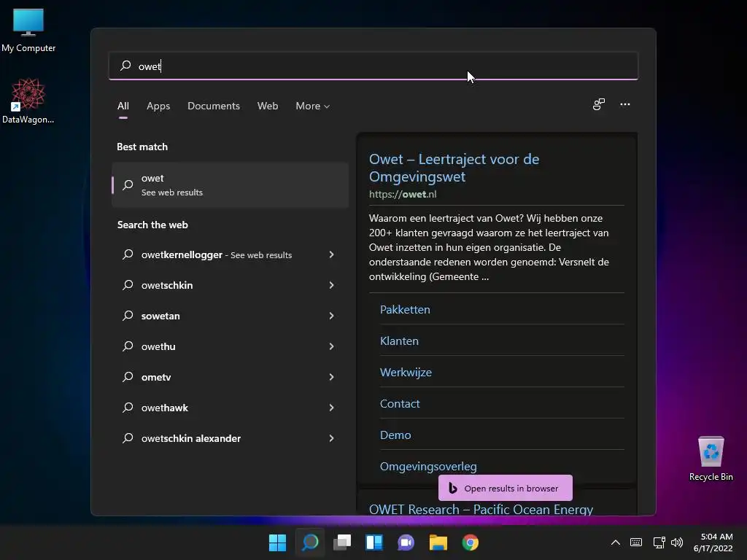The width and height of the screenshot is (747, 560).
Task: Open the touch keyboard tray icon
Action: (x=636, y=542)
